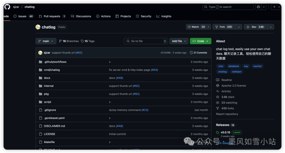Select the redteam topic tag
The height and width of the screenshot is (153, 285).
coord(236,72)
